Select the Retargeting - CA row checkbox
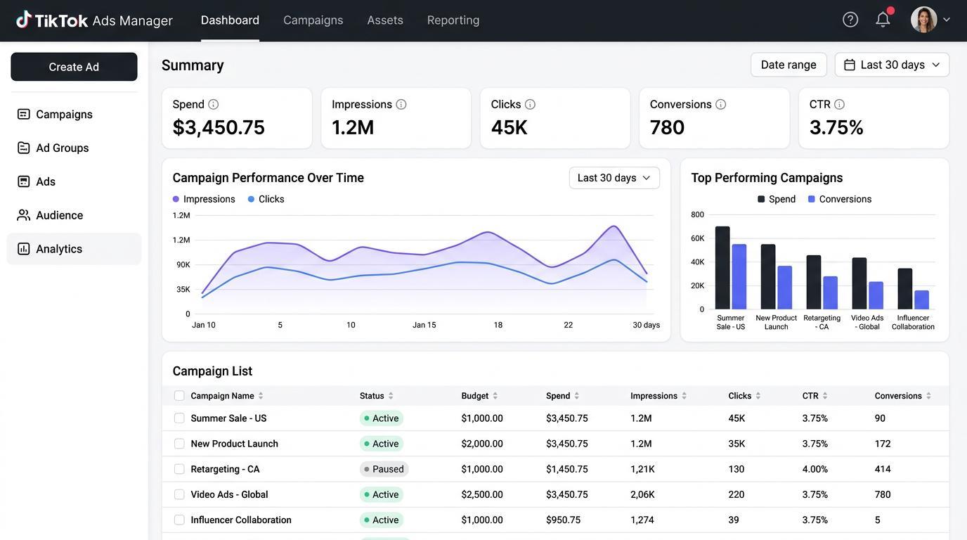This screenshot has height=540, width=967. [x=179, y=469]
